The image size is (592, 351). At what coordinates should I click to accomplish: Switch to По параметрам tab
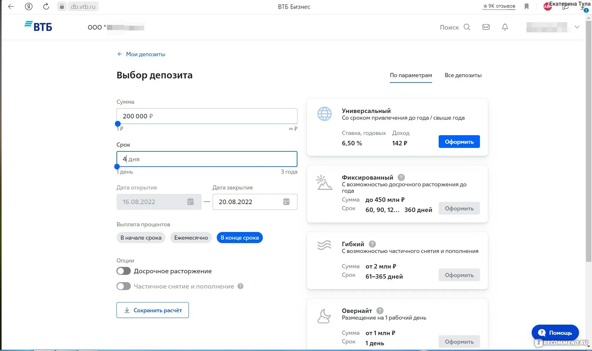tap(411, 76)
